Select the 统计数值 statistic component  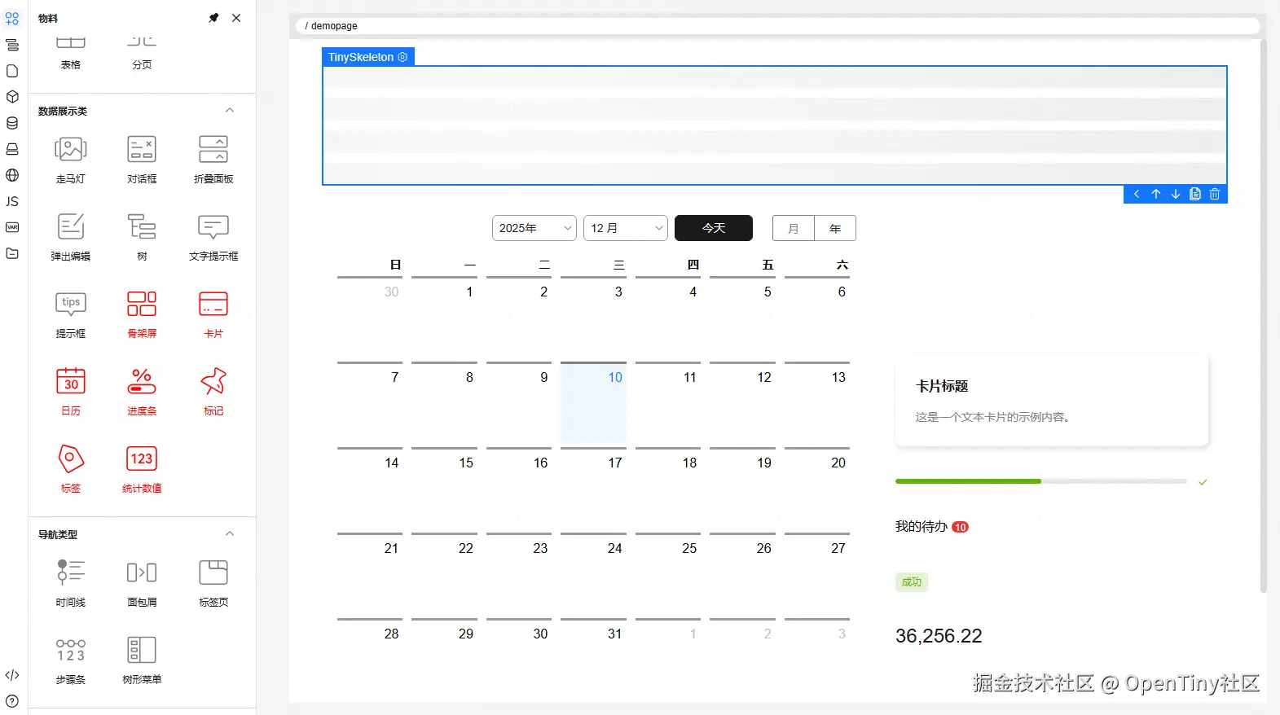[x=142, y=469]
